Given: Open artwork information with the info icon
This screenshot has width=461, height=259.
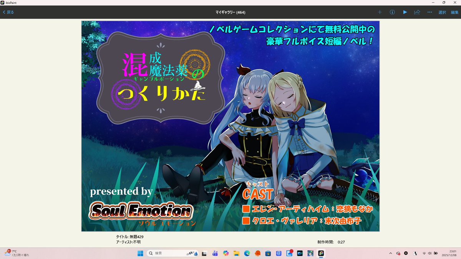Looking at the screenshot, I should (x=392, y=12).
